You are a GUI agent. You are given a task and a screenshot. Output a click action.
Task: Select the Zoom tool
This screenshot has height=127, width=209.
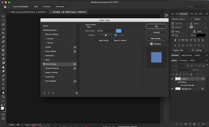point(3,97)
